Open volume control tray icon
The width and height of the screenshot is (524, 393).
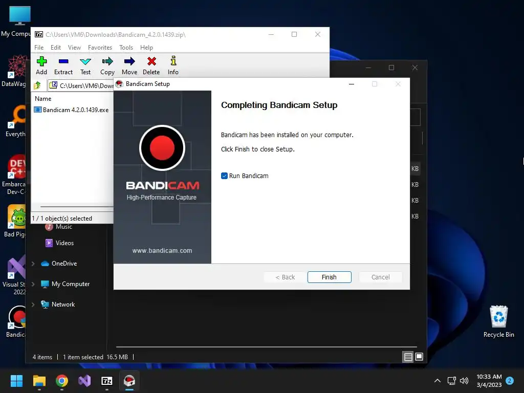pos(464,381)
